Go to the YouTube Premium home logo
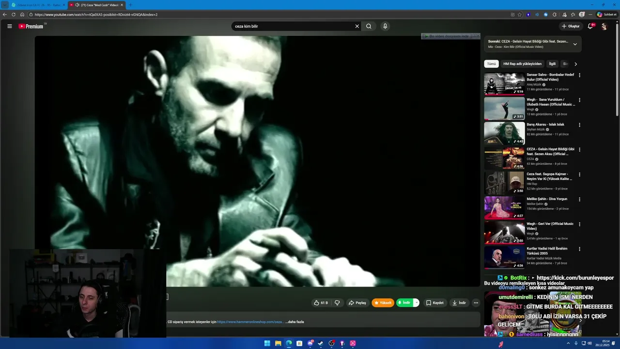 point(31,26)
